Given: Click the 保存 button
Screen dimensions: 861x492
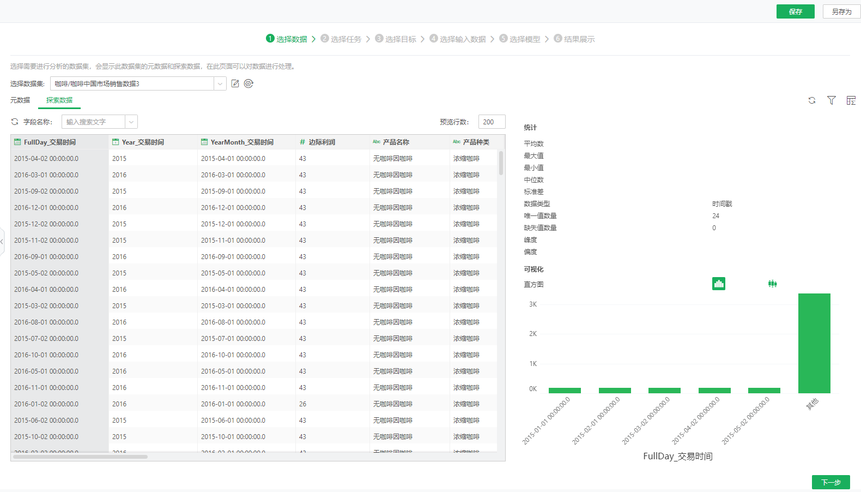Looking at the screenshot, I should [x=796, y=11].
